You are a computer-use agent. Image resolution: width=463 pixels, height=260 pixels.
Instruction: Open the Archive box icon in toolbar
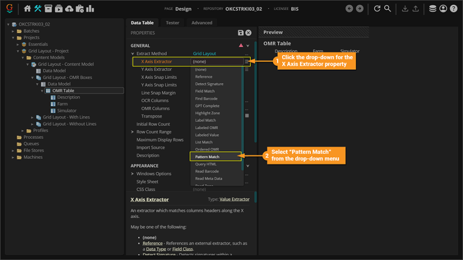point(48,9)
